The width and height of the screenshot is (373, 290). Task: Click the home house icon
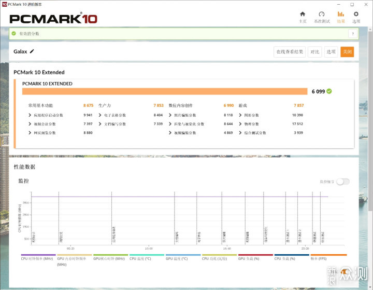tap(303, 14)
